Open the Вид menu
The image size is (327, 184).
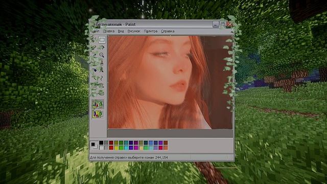[121, 31]
